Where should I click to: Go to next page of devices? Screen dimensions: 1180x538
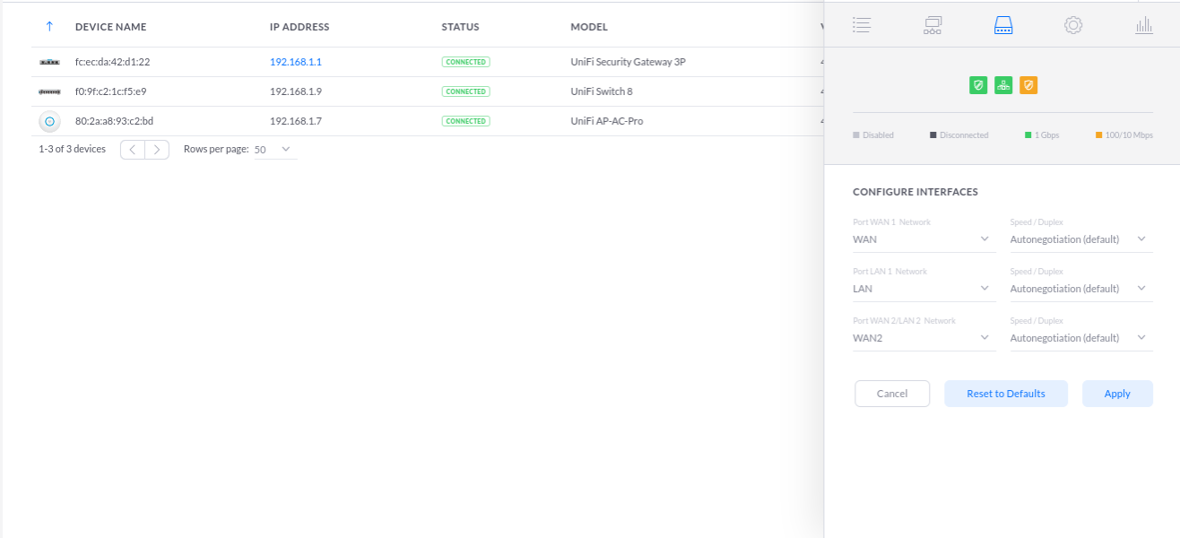click(x=157, y=150)
